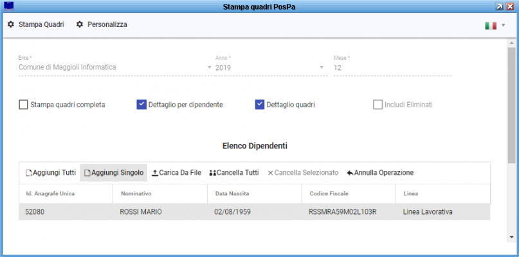Image resolution: width=519 pixels, height=257 pixels.
Task: Open the language selector dropdown arrow
Action: click(x=504, y=25)
